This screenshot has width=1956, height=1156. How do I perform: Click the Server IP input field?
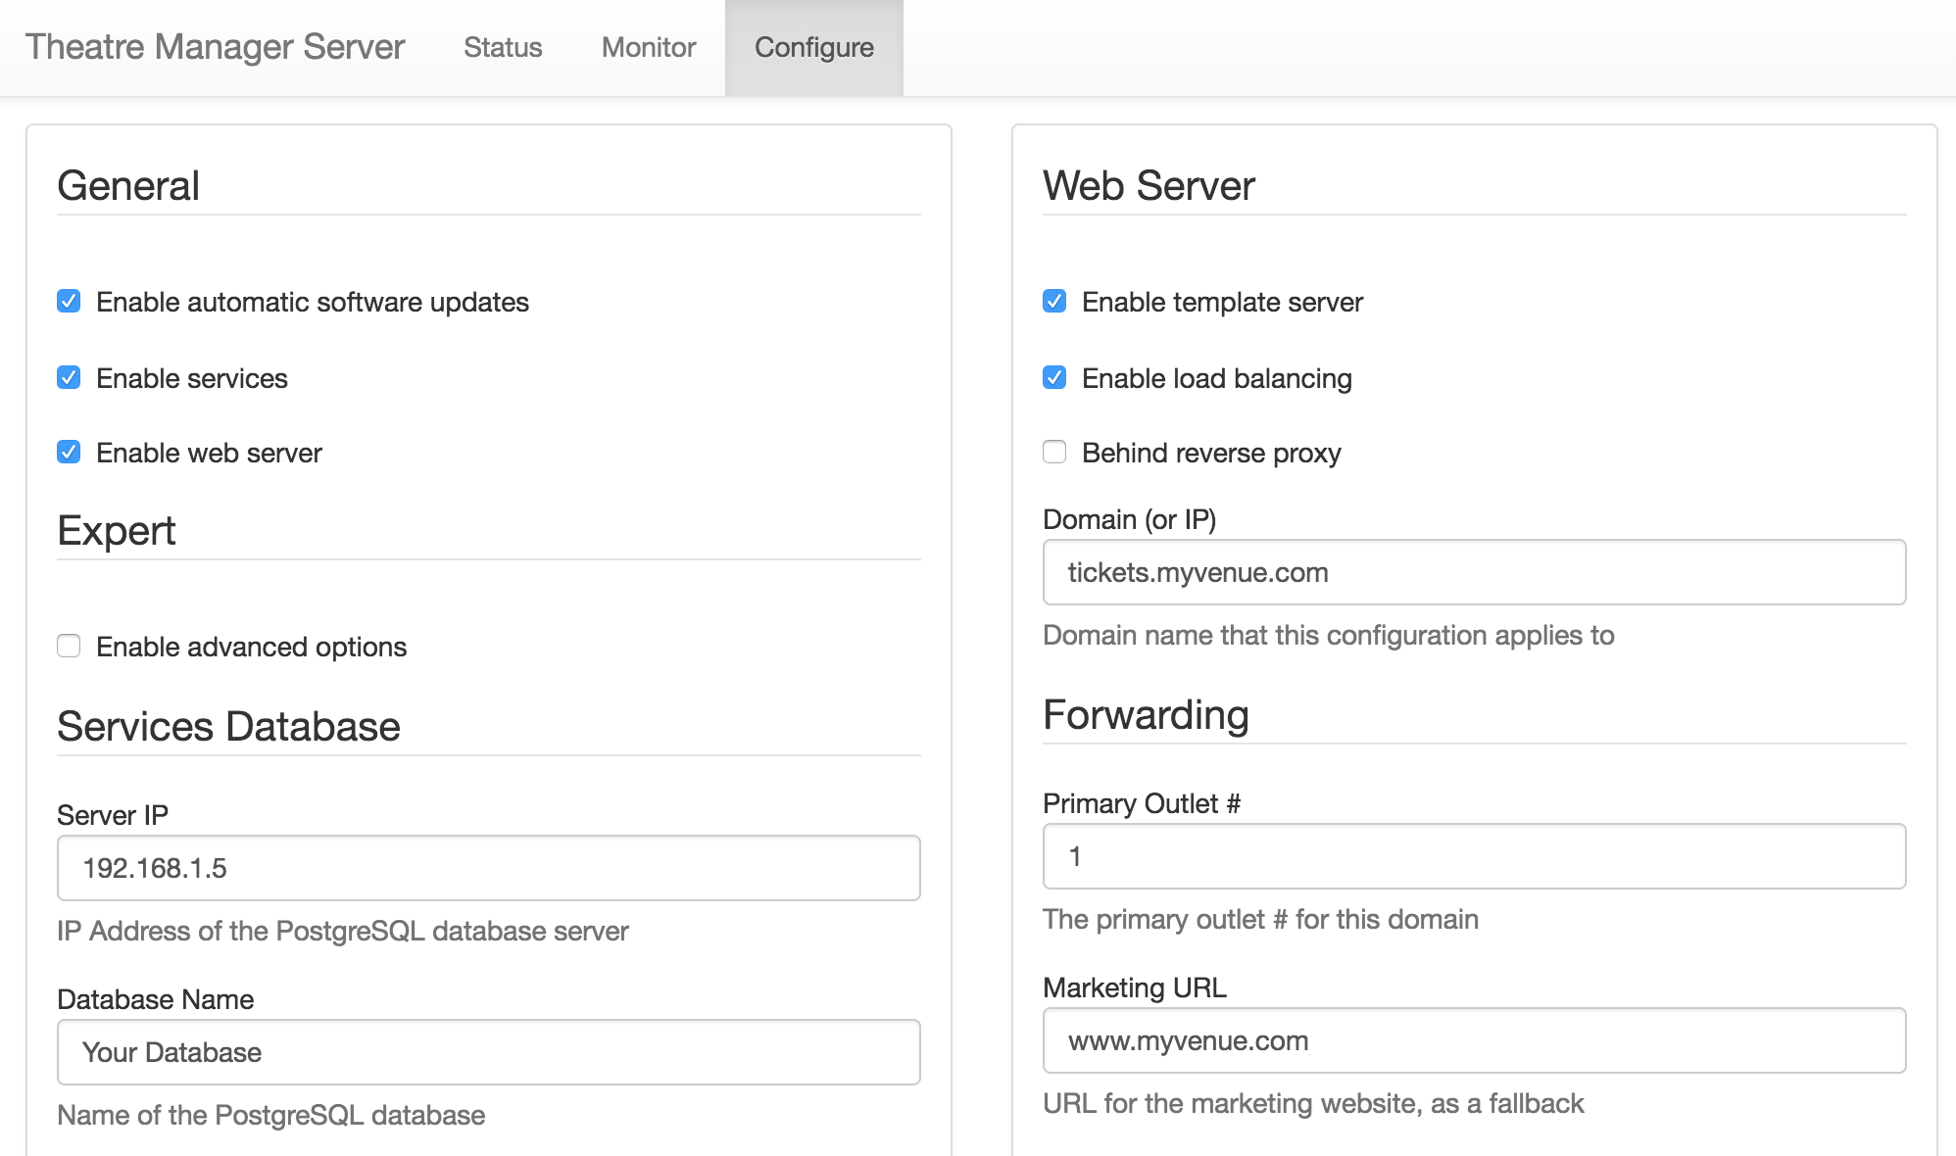tap(489, 868)
